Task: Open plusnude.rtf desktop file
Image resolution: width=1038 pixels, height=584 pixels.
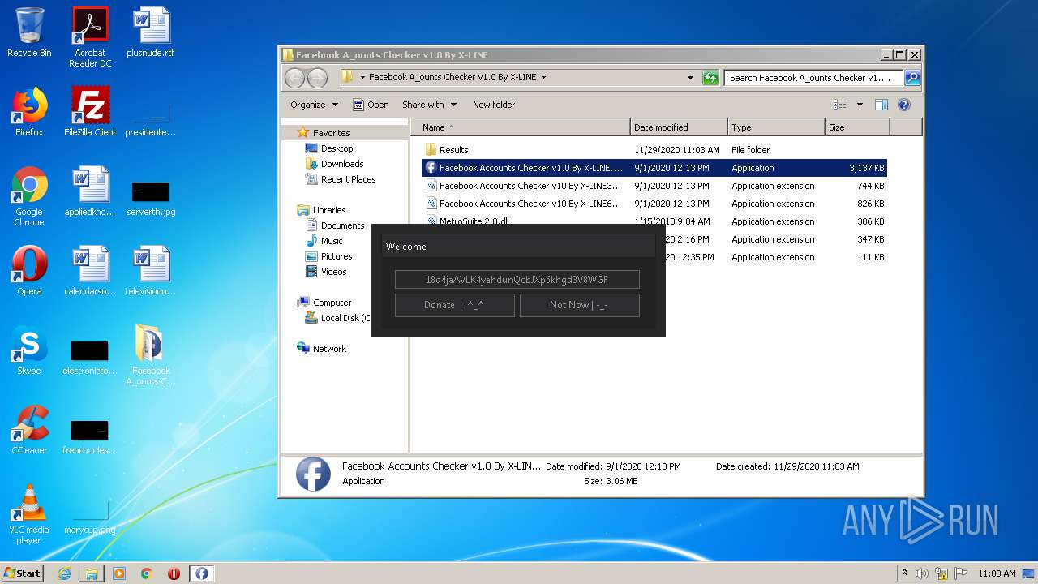Action: click(151, 32)
